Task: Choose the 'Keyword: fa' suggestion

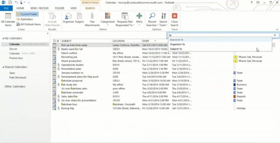Action: (x=220, y=40)
